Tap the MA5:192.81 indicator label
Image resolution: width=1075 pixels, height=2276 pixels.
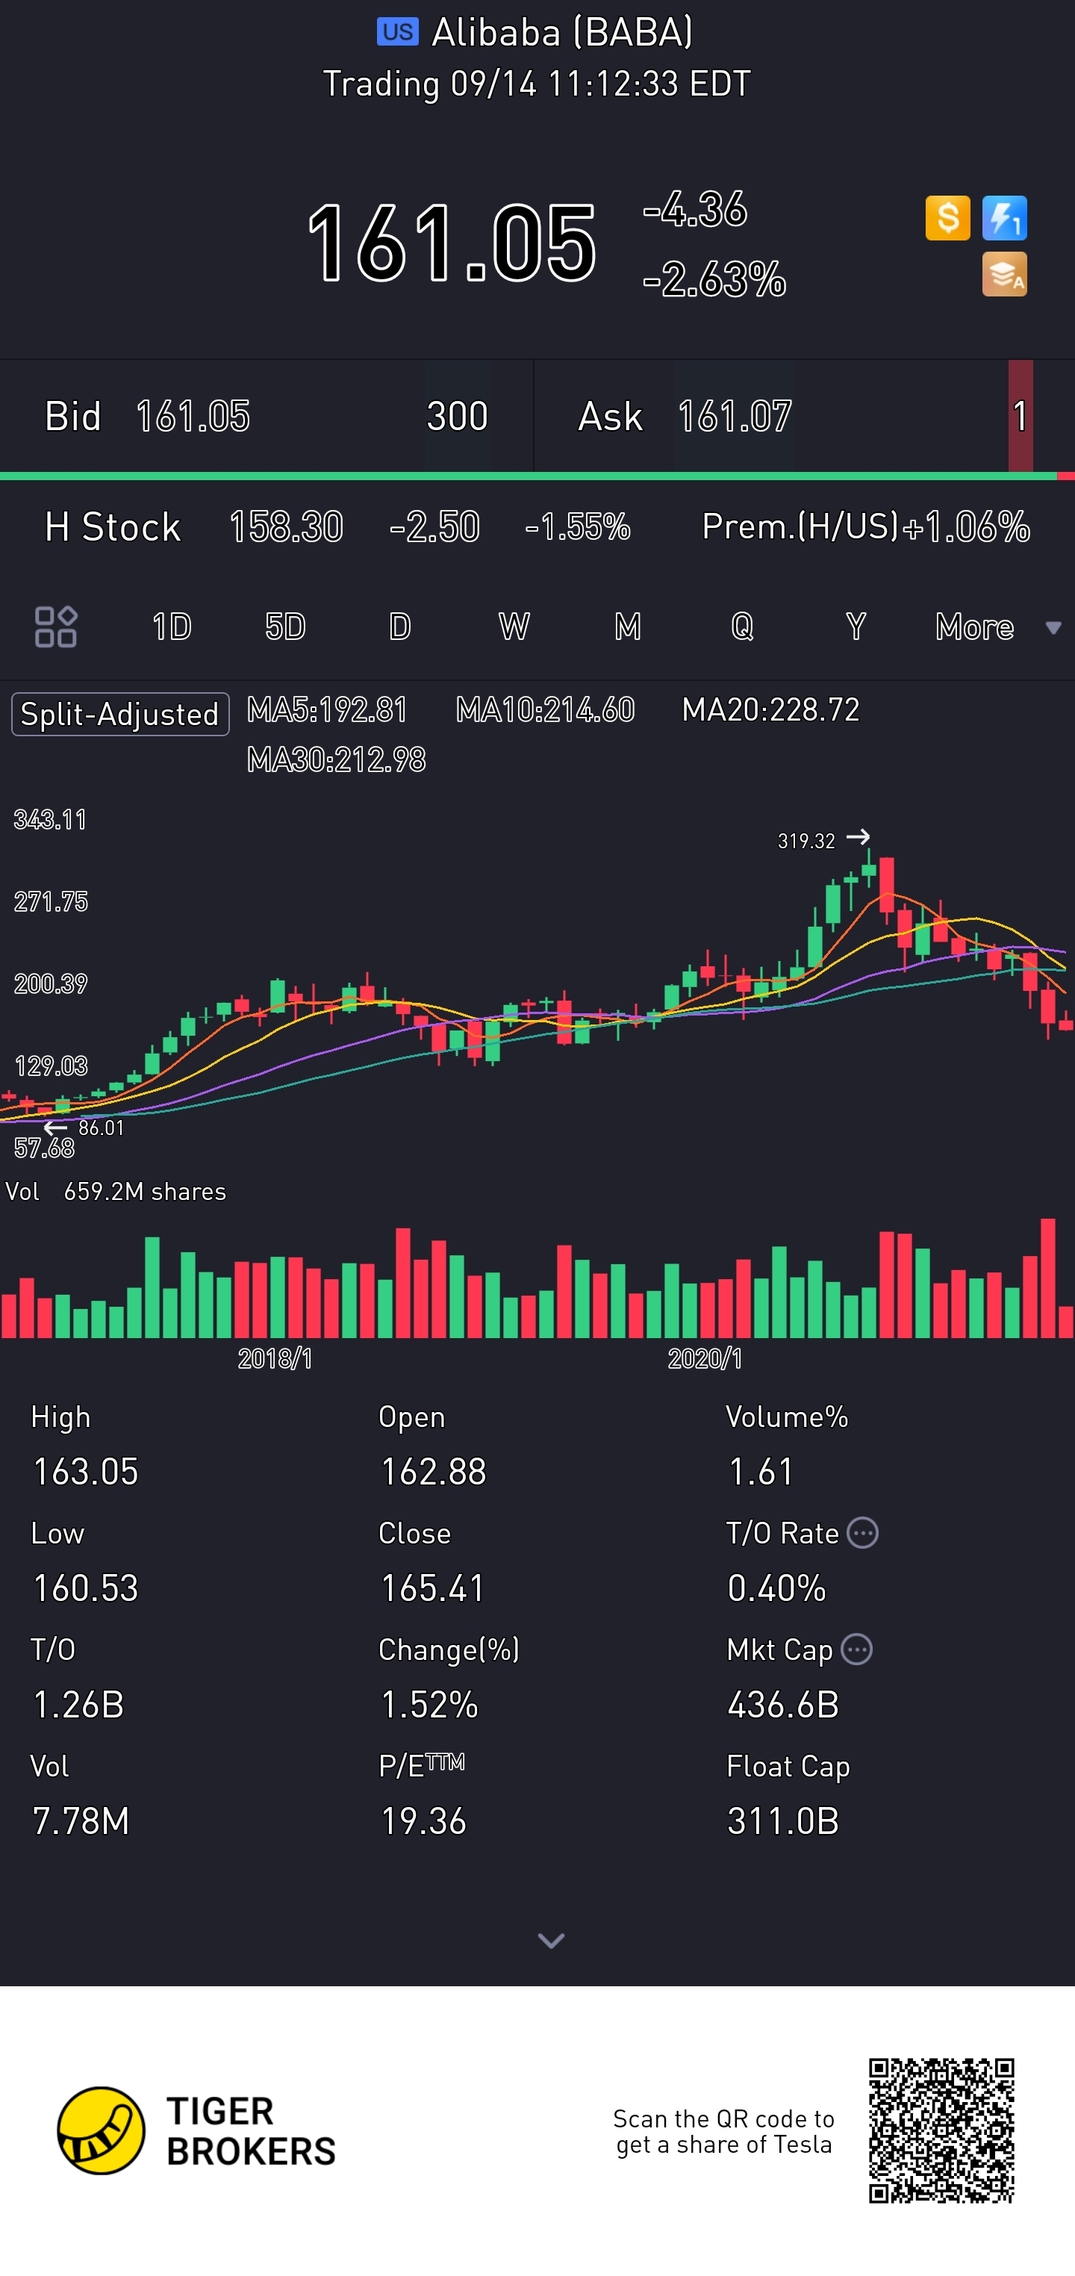pos(327,709)
